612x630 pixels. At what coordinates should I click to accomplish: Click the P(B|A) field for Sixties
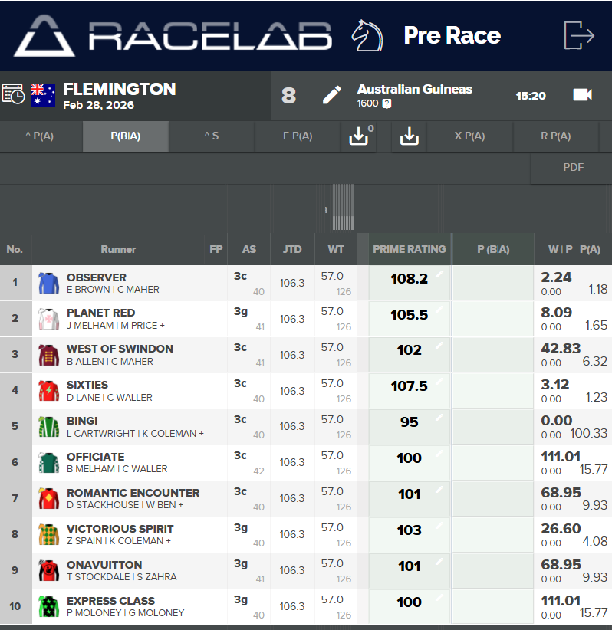click(x=492, y=391)
